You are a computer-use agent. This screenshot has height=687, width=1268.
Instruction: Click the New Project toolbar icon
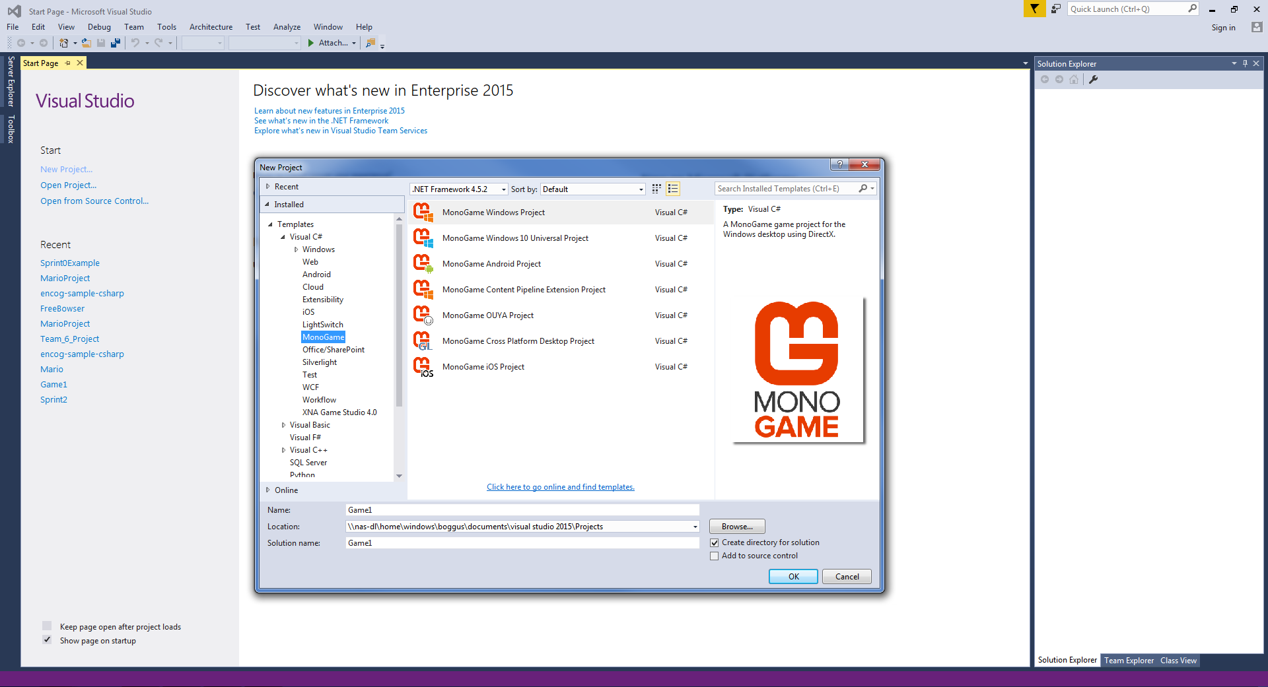point(63,43)
